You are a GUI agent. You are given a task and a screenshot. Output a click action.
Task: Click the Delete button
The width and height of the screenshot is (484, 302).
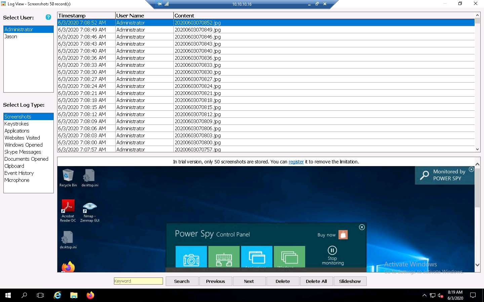283,281
